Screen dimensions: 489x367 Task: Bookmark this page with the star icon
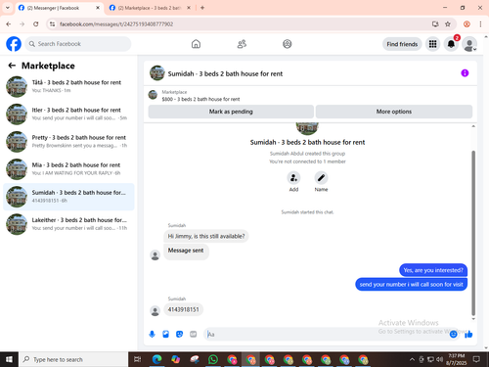pos(448,24)
